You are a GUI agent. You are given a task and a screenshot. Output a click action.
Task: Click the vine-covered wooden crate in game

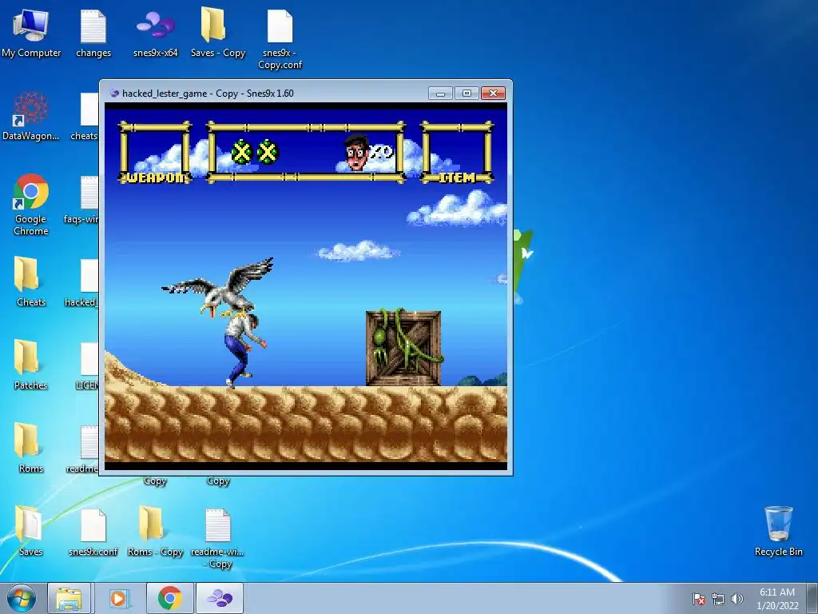(403, 347)
